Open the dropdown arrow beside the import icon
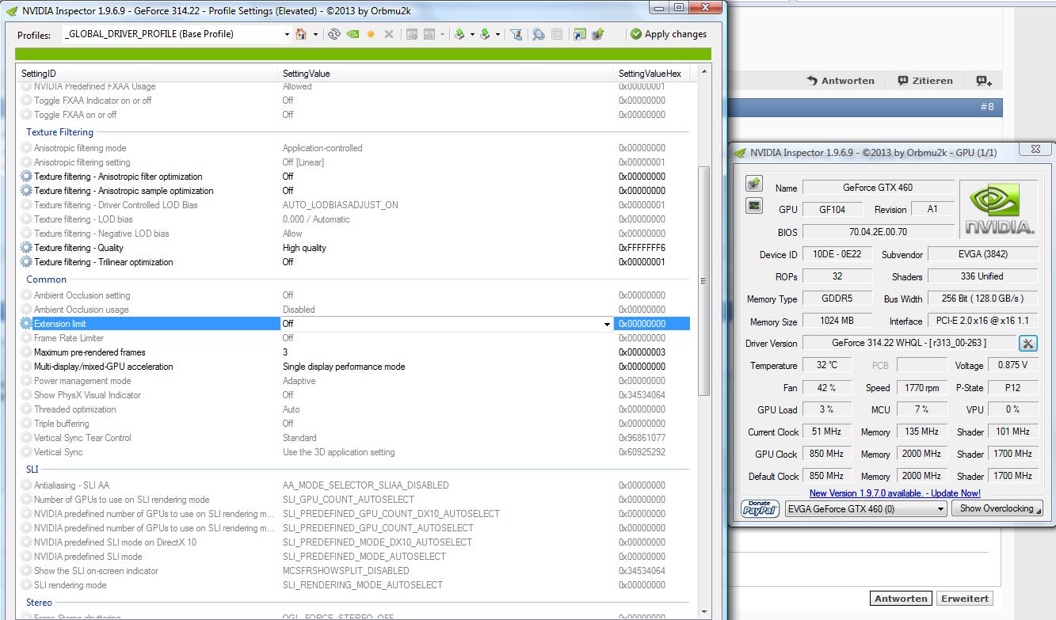Screen dimensions: 1056x620 coord(498,34)
